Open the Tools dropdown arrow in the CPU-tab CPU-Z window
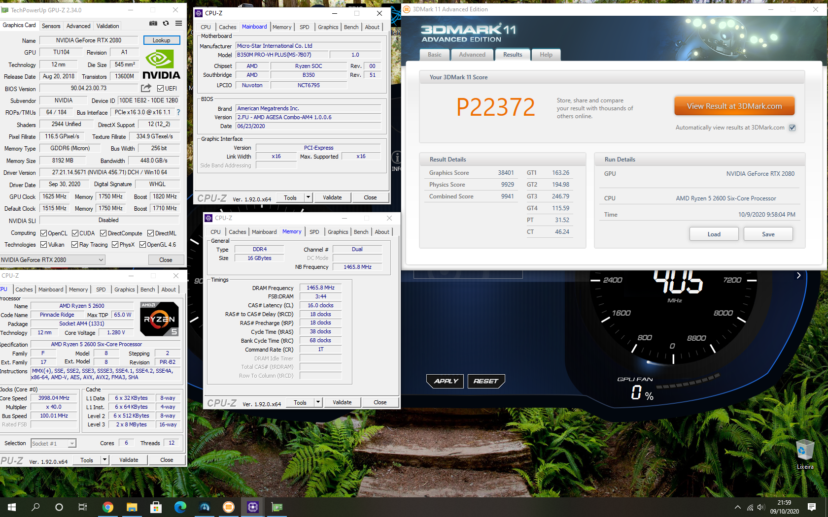828x517 pixels. 104,460
